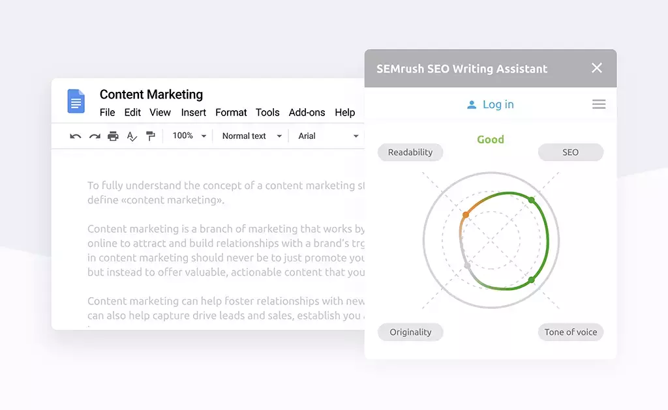The image size is (668, 410).
Task: Run spelling and grammar check
Action: [x=132, y=136]
